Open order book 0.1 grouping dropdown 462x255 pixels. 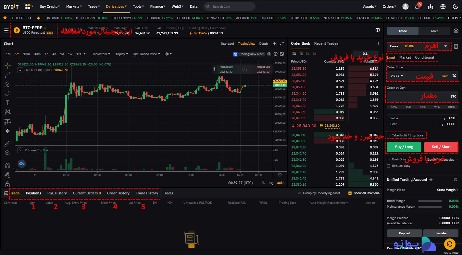pos(366,54)
